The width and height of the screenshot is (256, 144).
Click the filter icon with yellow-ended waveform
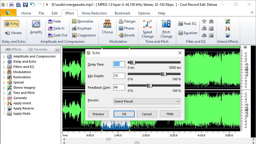[x=204, y=21]
